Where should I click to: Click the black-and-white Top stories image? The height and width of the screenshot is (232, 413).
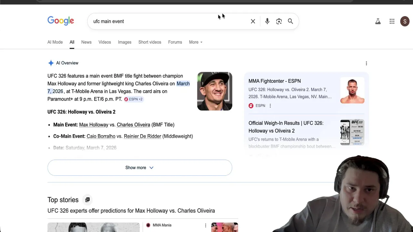pyautogui.click(x=94, y=227)
